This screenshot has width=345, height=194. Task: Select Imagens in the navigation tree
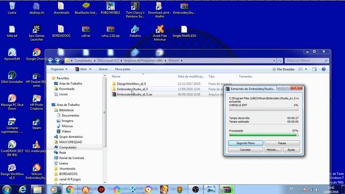coord(67,121)
